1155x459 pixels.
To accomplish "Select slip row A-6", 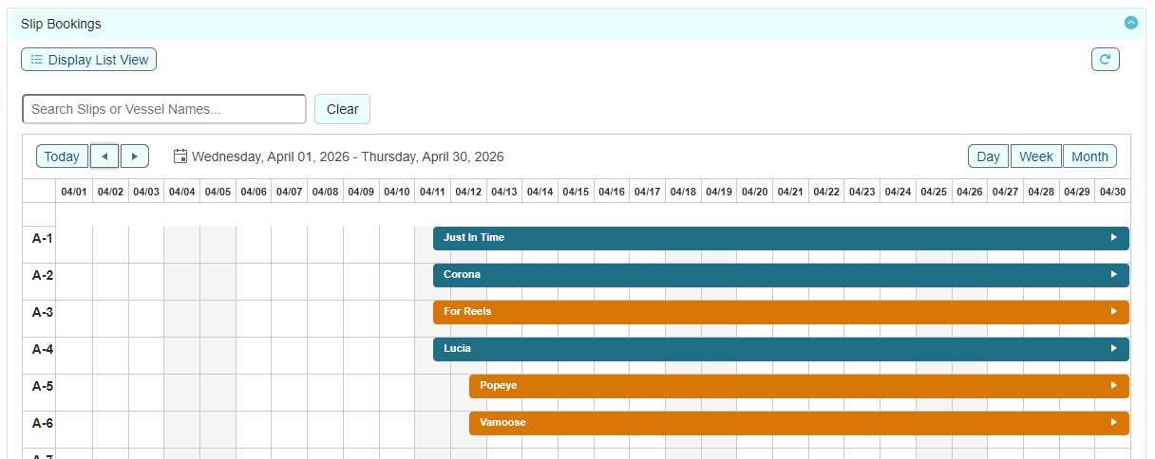I will [x=42, y=423].
